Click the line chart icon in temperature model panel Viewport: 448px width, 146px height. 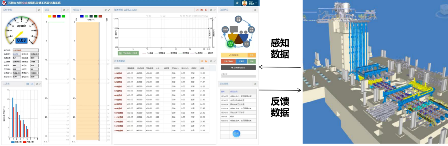pos(197,10)
